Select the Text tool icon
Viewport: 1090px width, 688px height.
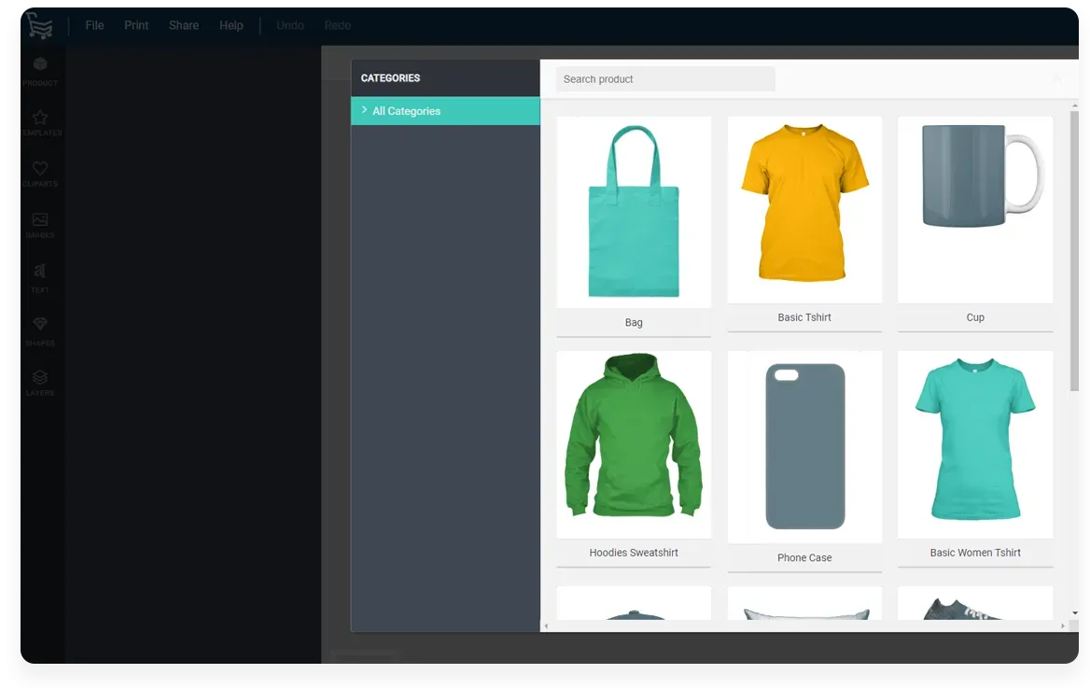40,272
